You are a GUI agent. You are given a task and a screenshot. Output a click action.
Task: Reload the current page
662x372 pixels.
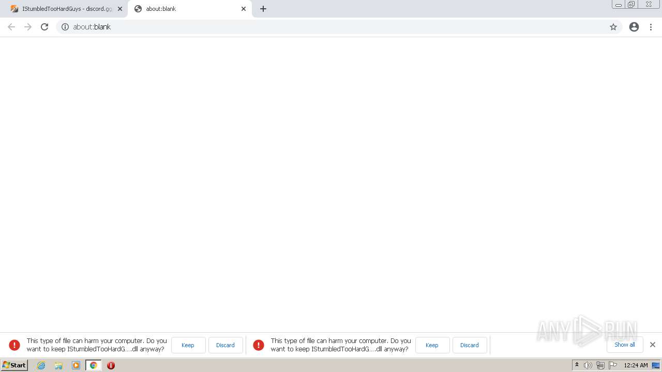(44, 27)
